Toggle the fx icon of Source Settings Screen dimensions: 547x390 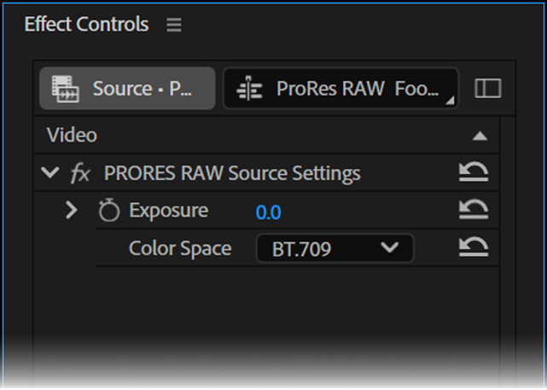point(80,173)
